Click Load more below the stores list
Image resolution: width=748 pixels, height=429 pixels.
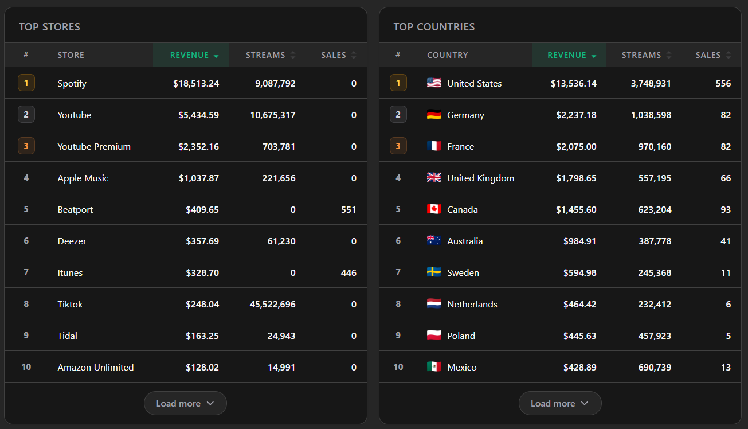coord(185,403)
